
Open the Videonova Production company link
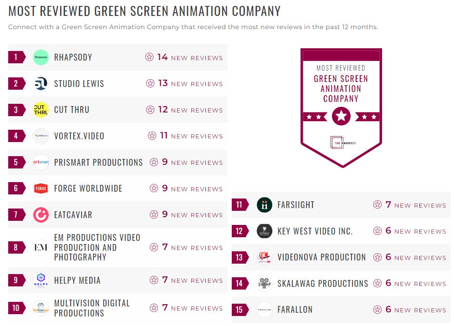[321, 257]
